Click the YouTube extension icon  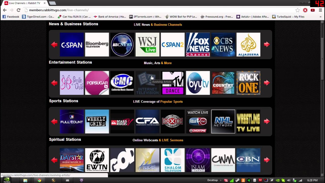point(313,10)
